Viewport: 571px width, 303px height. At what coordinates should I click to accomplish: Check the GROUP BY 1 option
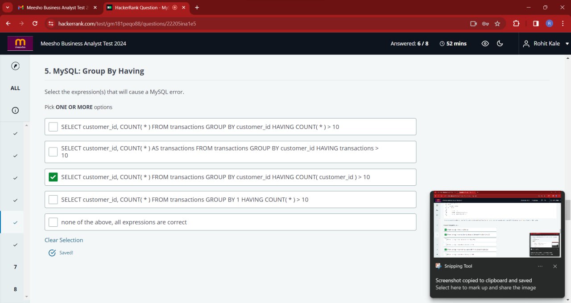coord(53,200)
